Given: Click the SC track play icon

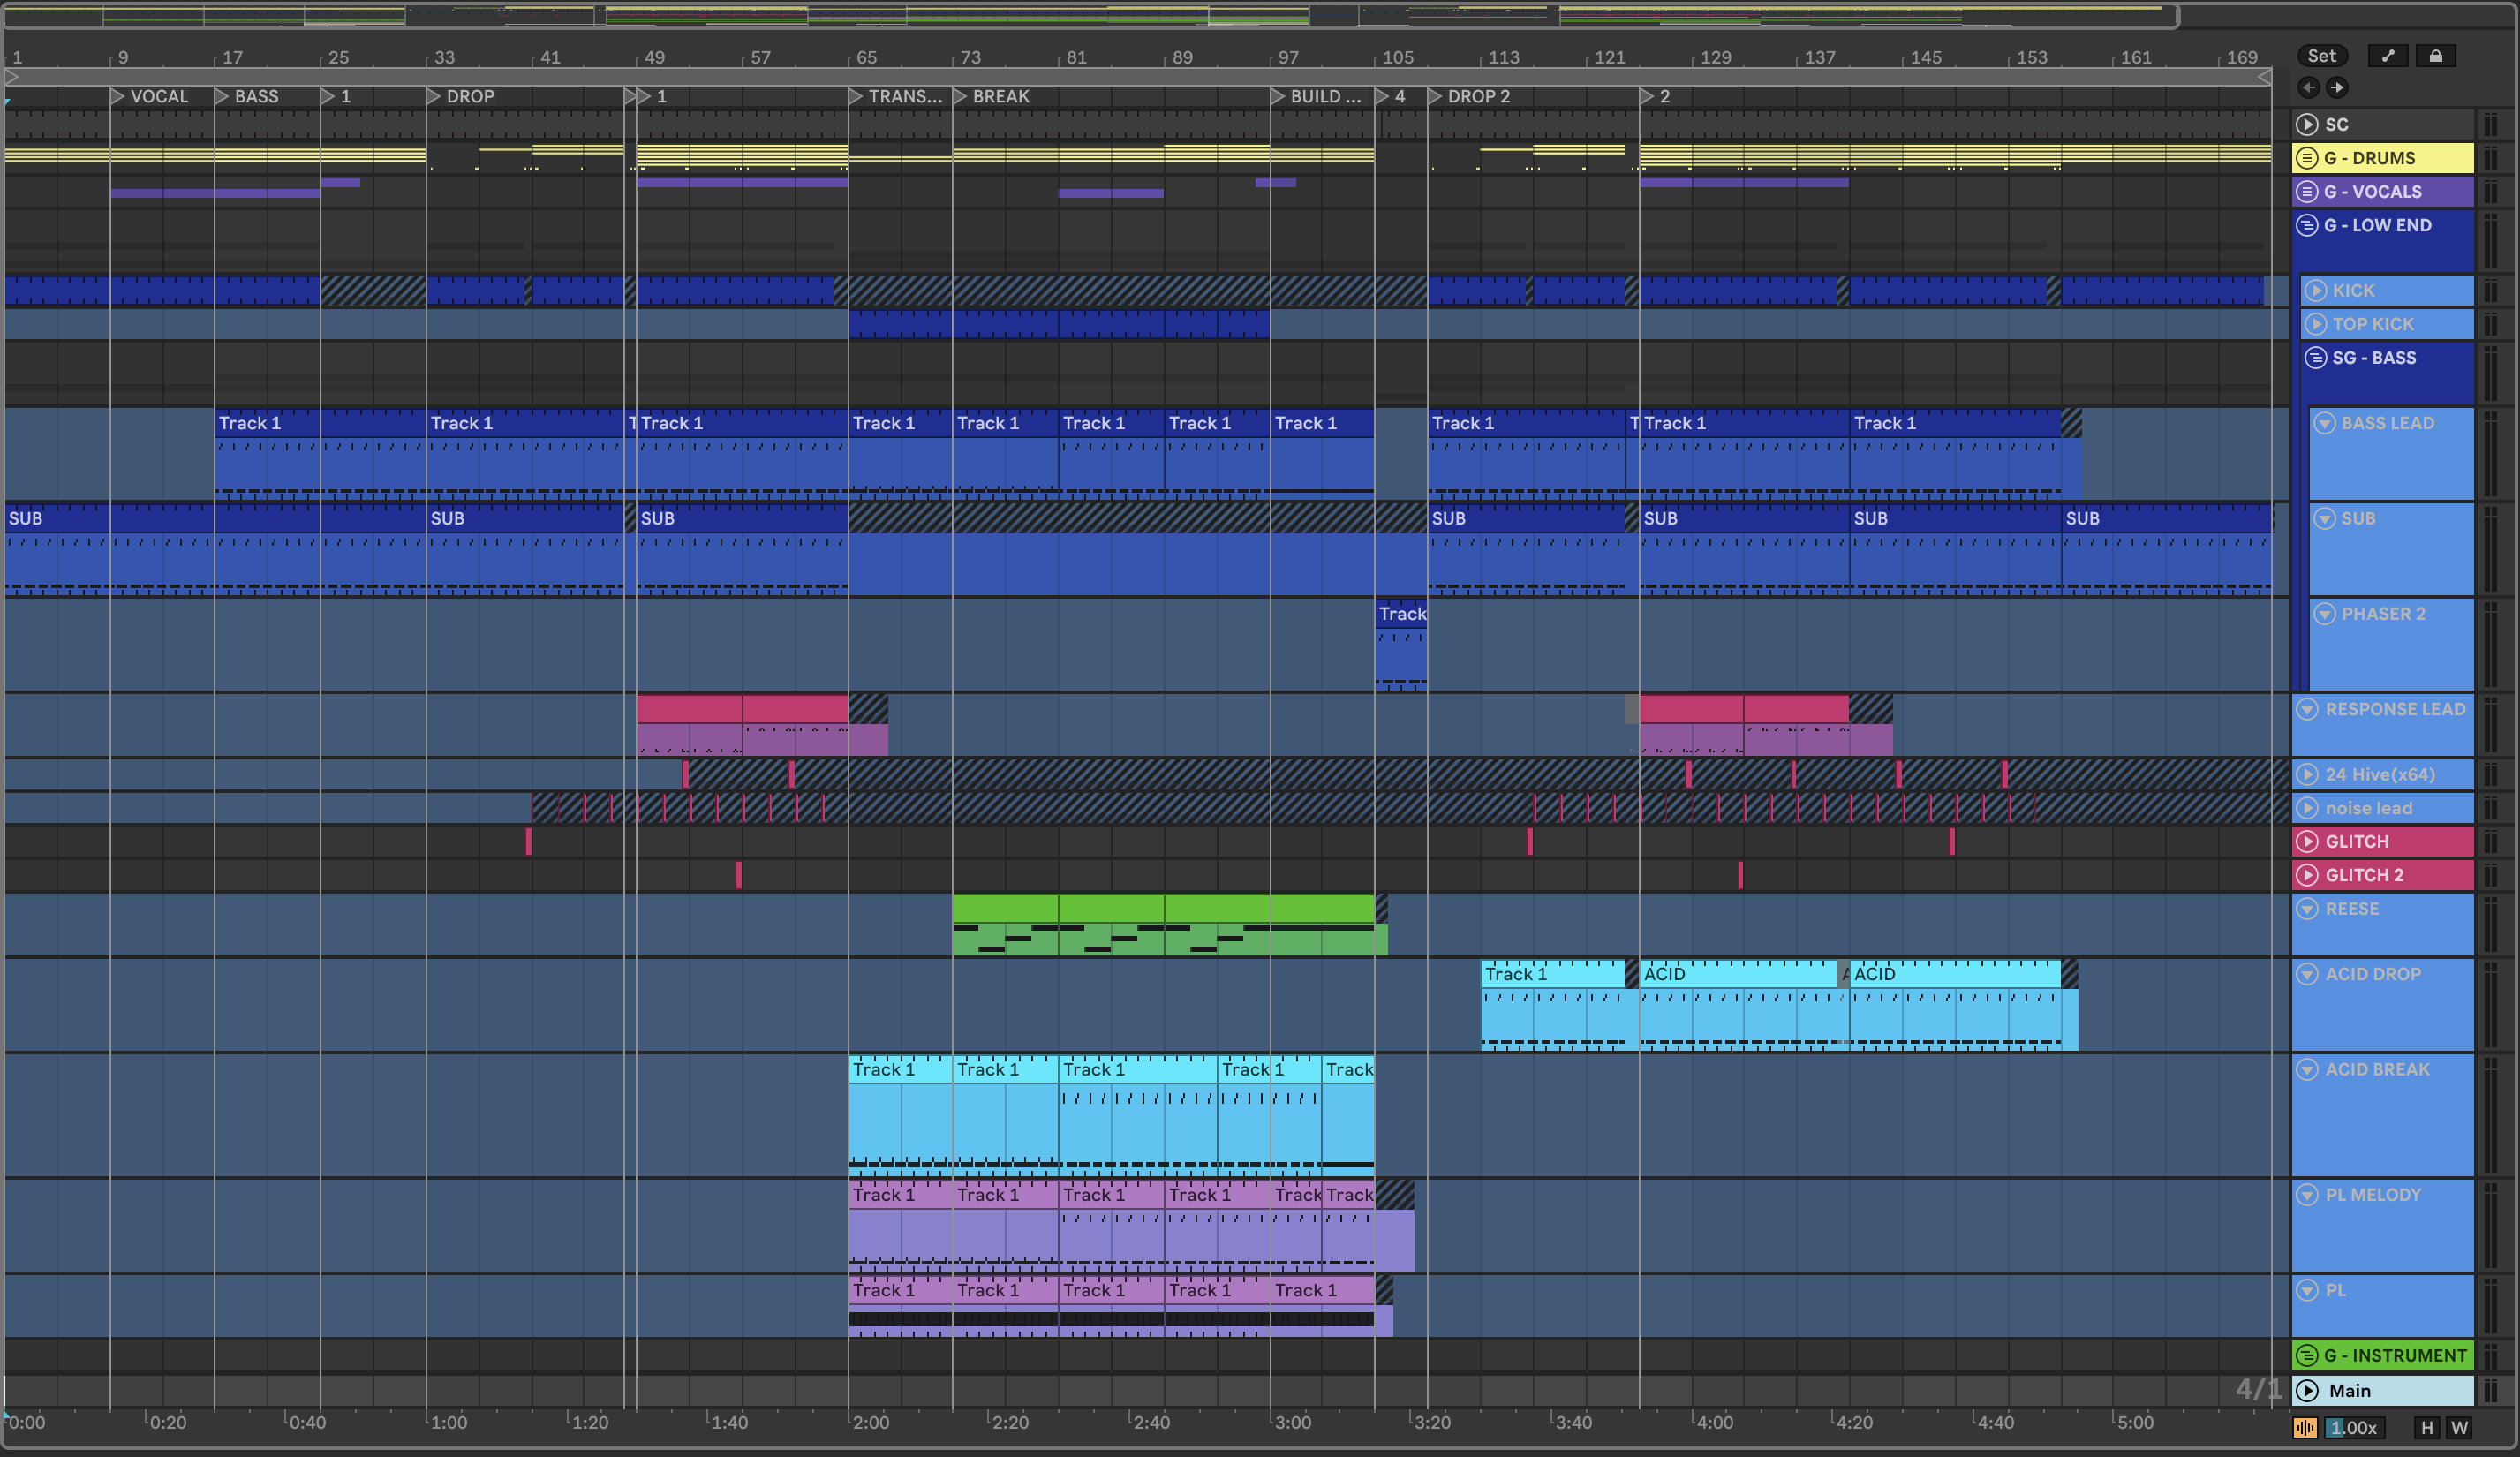Looking at the screenshot, I should (x=2307, y=125).
